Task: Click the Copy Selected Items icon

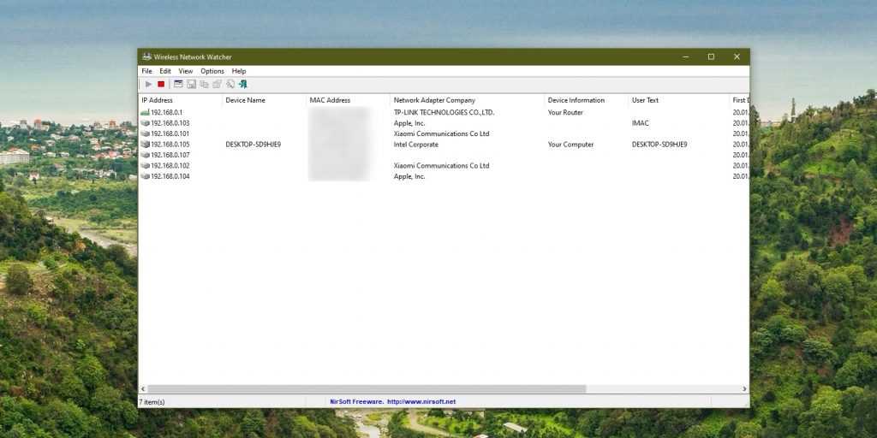Action: pyautogui.click(x=204, y=84)
